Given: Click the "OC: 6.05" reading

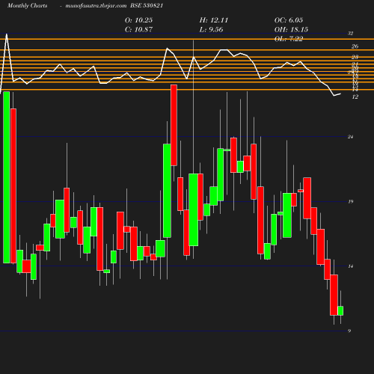Looking at the screenshot, I should pyautogui.click(x=289, y=20).
